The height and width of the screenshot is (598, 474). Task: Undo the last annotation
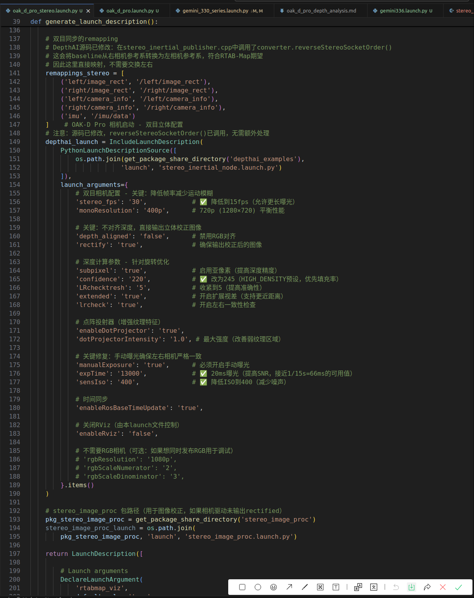point(396,587)
